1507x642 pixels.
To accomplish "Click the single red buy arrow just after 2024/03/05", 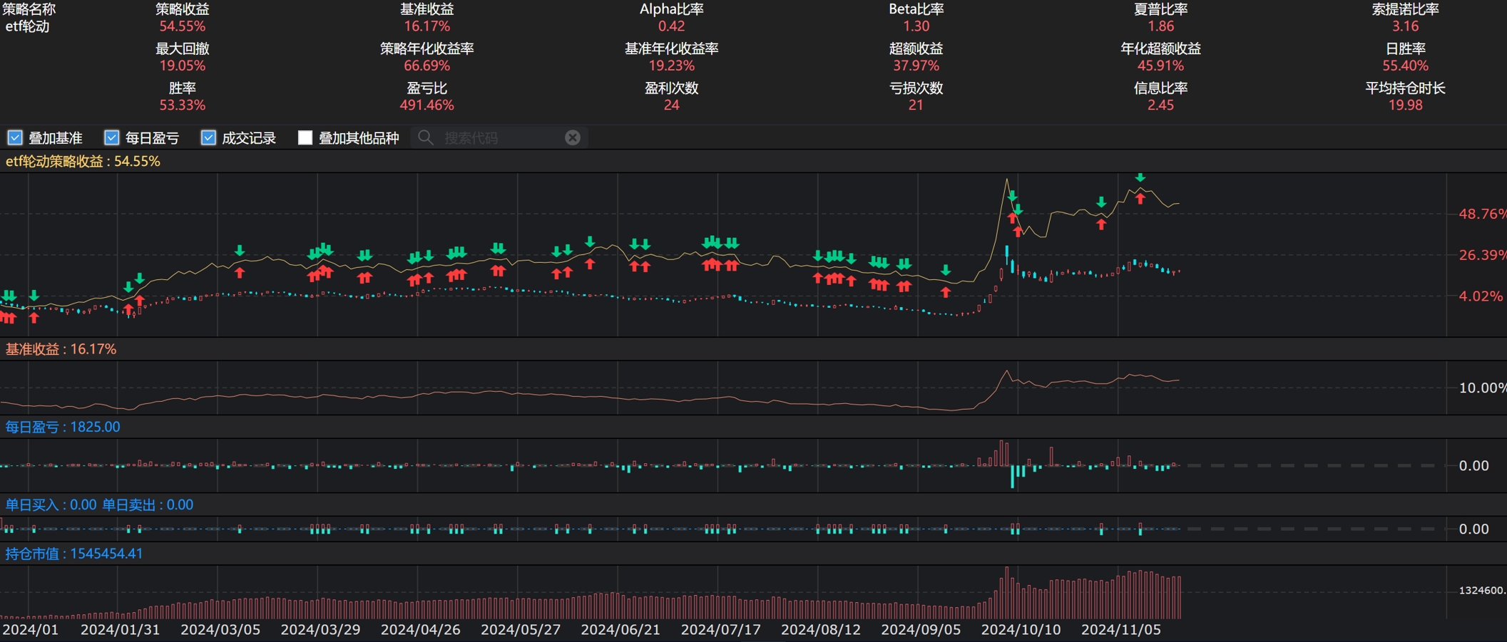I will click(240, 273).
